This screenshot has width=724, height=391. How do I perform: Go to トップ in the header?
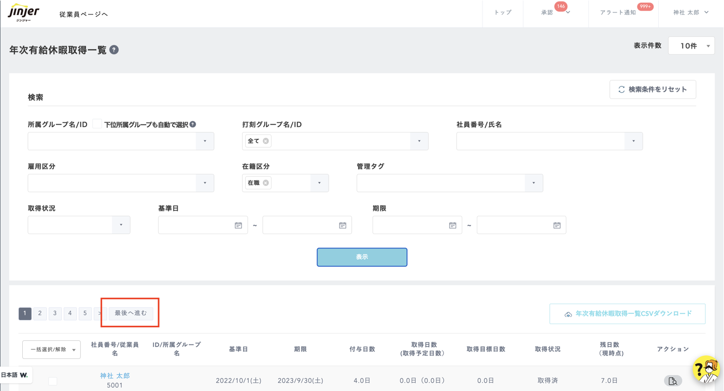tap(502, 12)
